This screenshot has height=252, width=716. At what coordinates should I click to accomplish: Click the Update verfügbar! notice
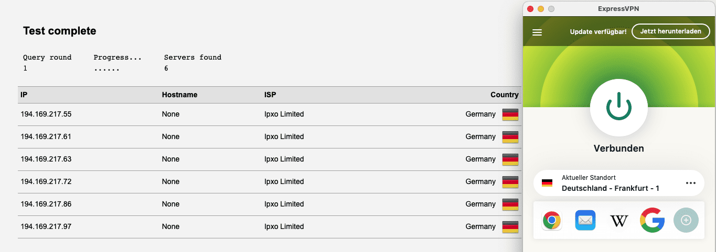(598, 32)
